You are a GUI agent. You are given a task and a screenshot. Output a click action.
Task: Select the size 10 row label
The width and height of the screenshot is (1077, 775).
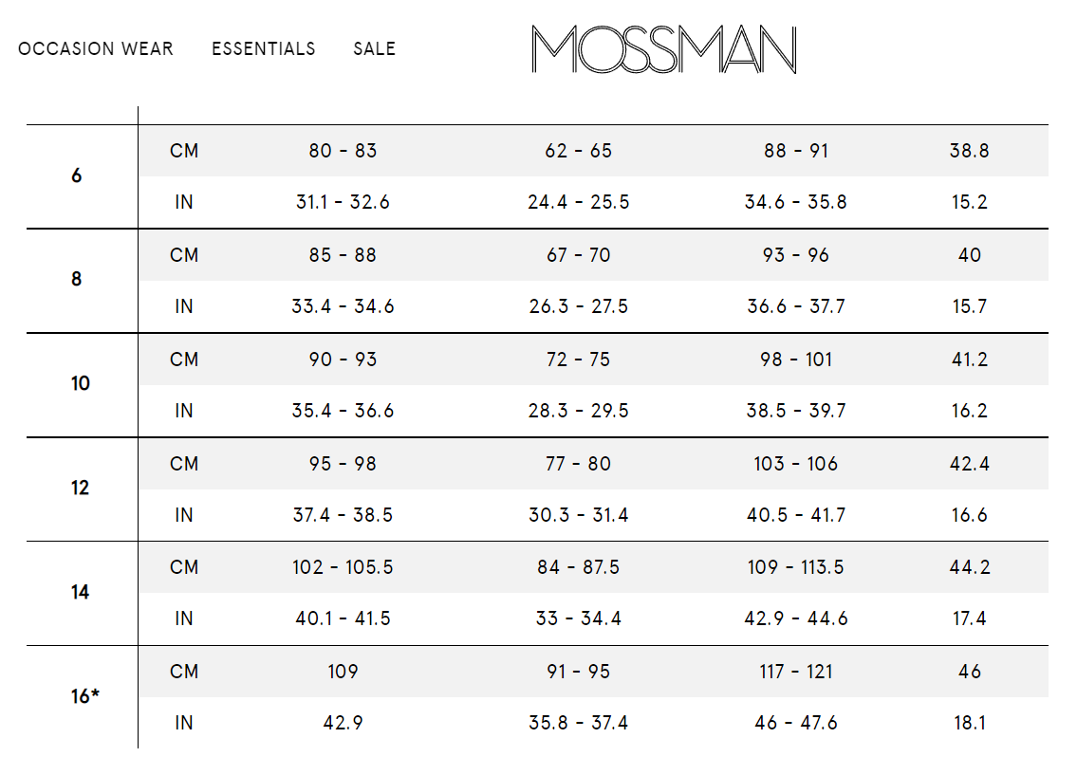point(81,384)
